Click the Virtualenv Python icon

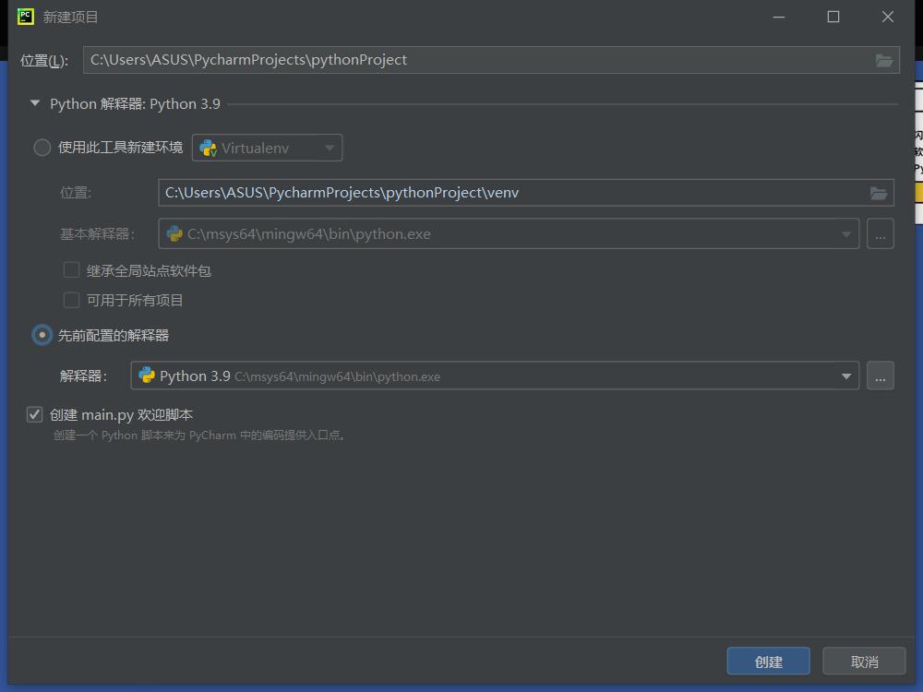coord(208,148)
